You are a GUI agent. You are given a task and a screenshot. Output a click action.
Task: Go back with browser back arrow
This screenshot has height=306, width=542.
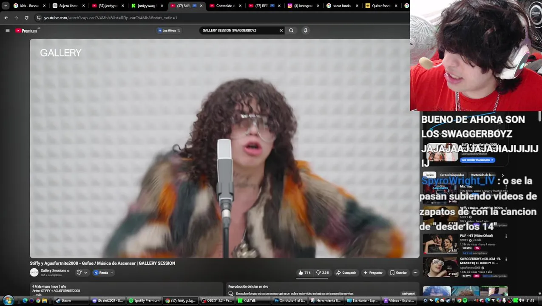click(x=6, y=18)
